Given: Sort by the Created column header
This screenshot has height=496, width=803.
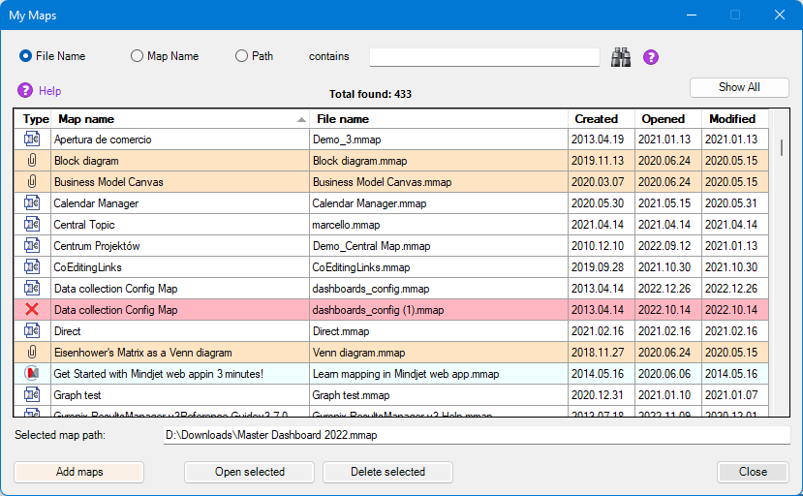Looking at the screenshot, I should pyautogui.click(x=602, y=119).
